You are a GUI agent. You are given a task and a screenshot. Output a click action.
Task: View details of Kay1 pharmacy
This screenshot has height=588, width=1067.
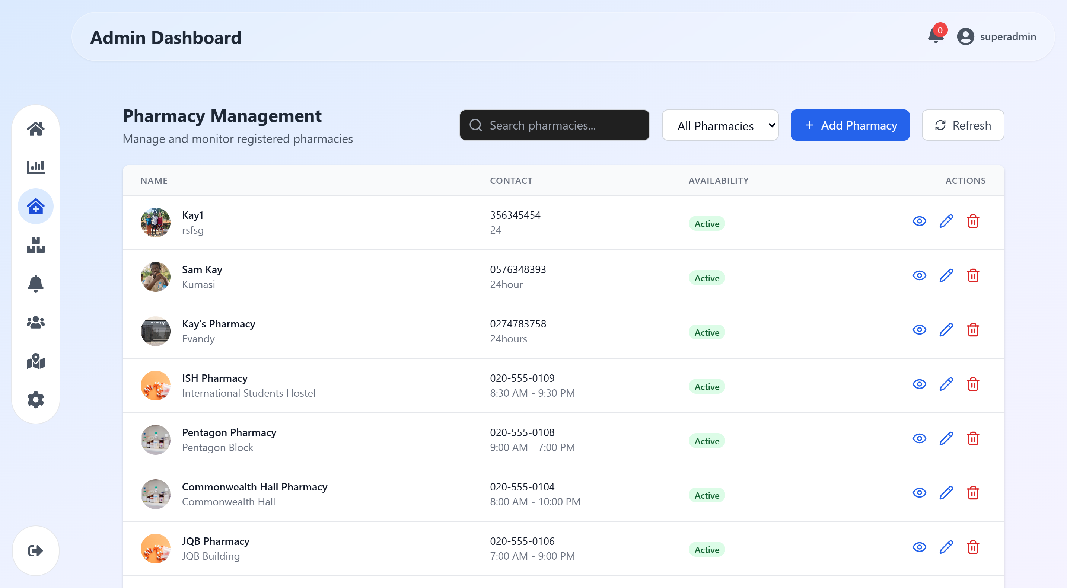919,221
